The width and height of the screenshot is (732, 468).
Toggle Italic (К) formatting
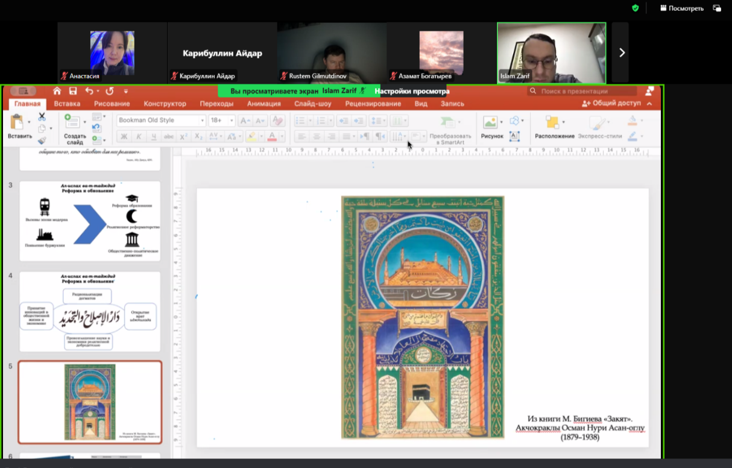pos(139,137)
